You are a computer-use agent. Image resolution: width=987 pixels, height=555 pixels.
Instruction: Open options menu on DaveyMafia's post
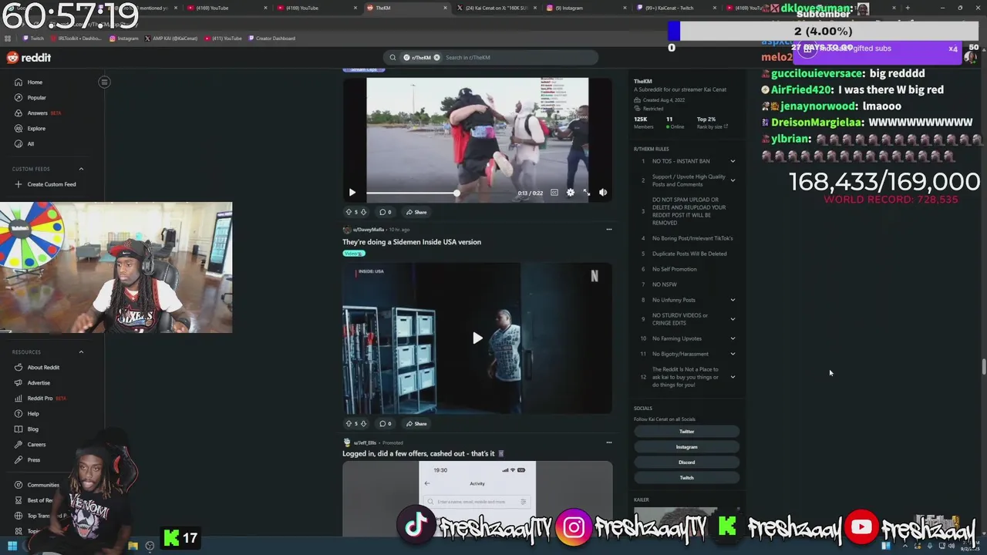[x=608, y=229]
